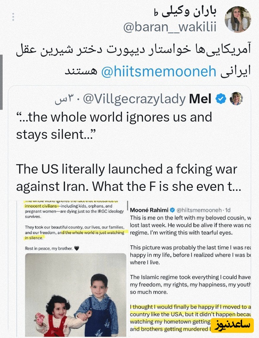Select the Mel display name
The width and height of the screenshot is (259, 338).
point(201,99)
